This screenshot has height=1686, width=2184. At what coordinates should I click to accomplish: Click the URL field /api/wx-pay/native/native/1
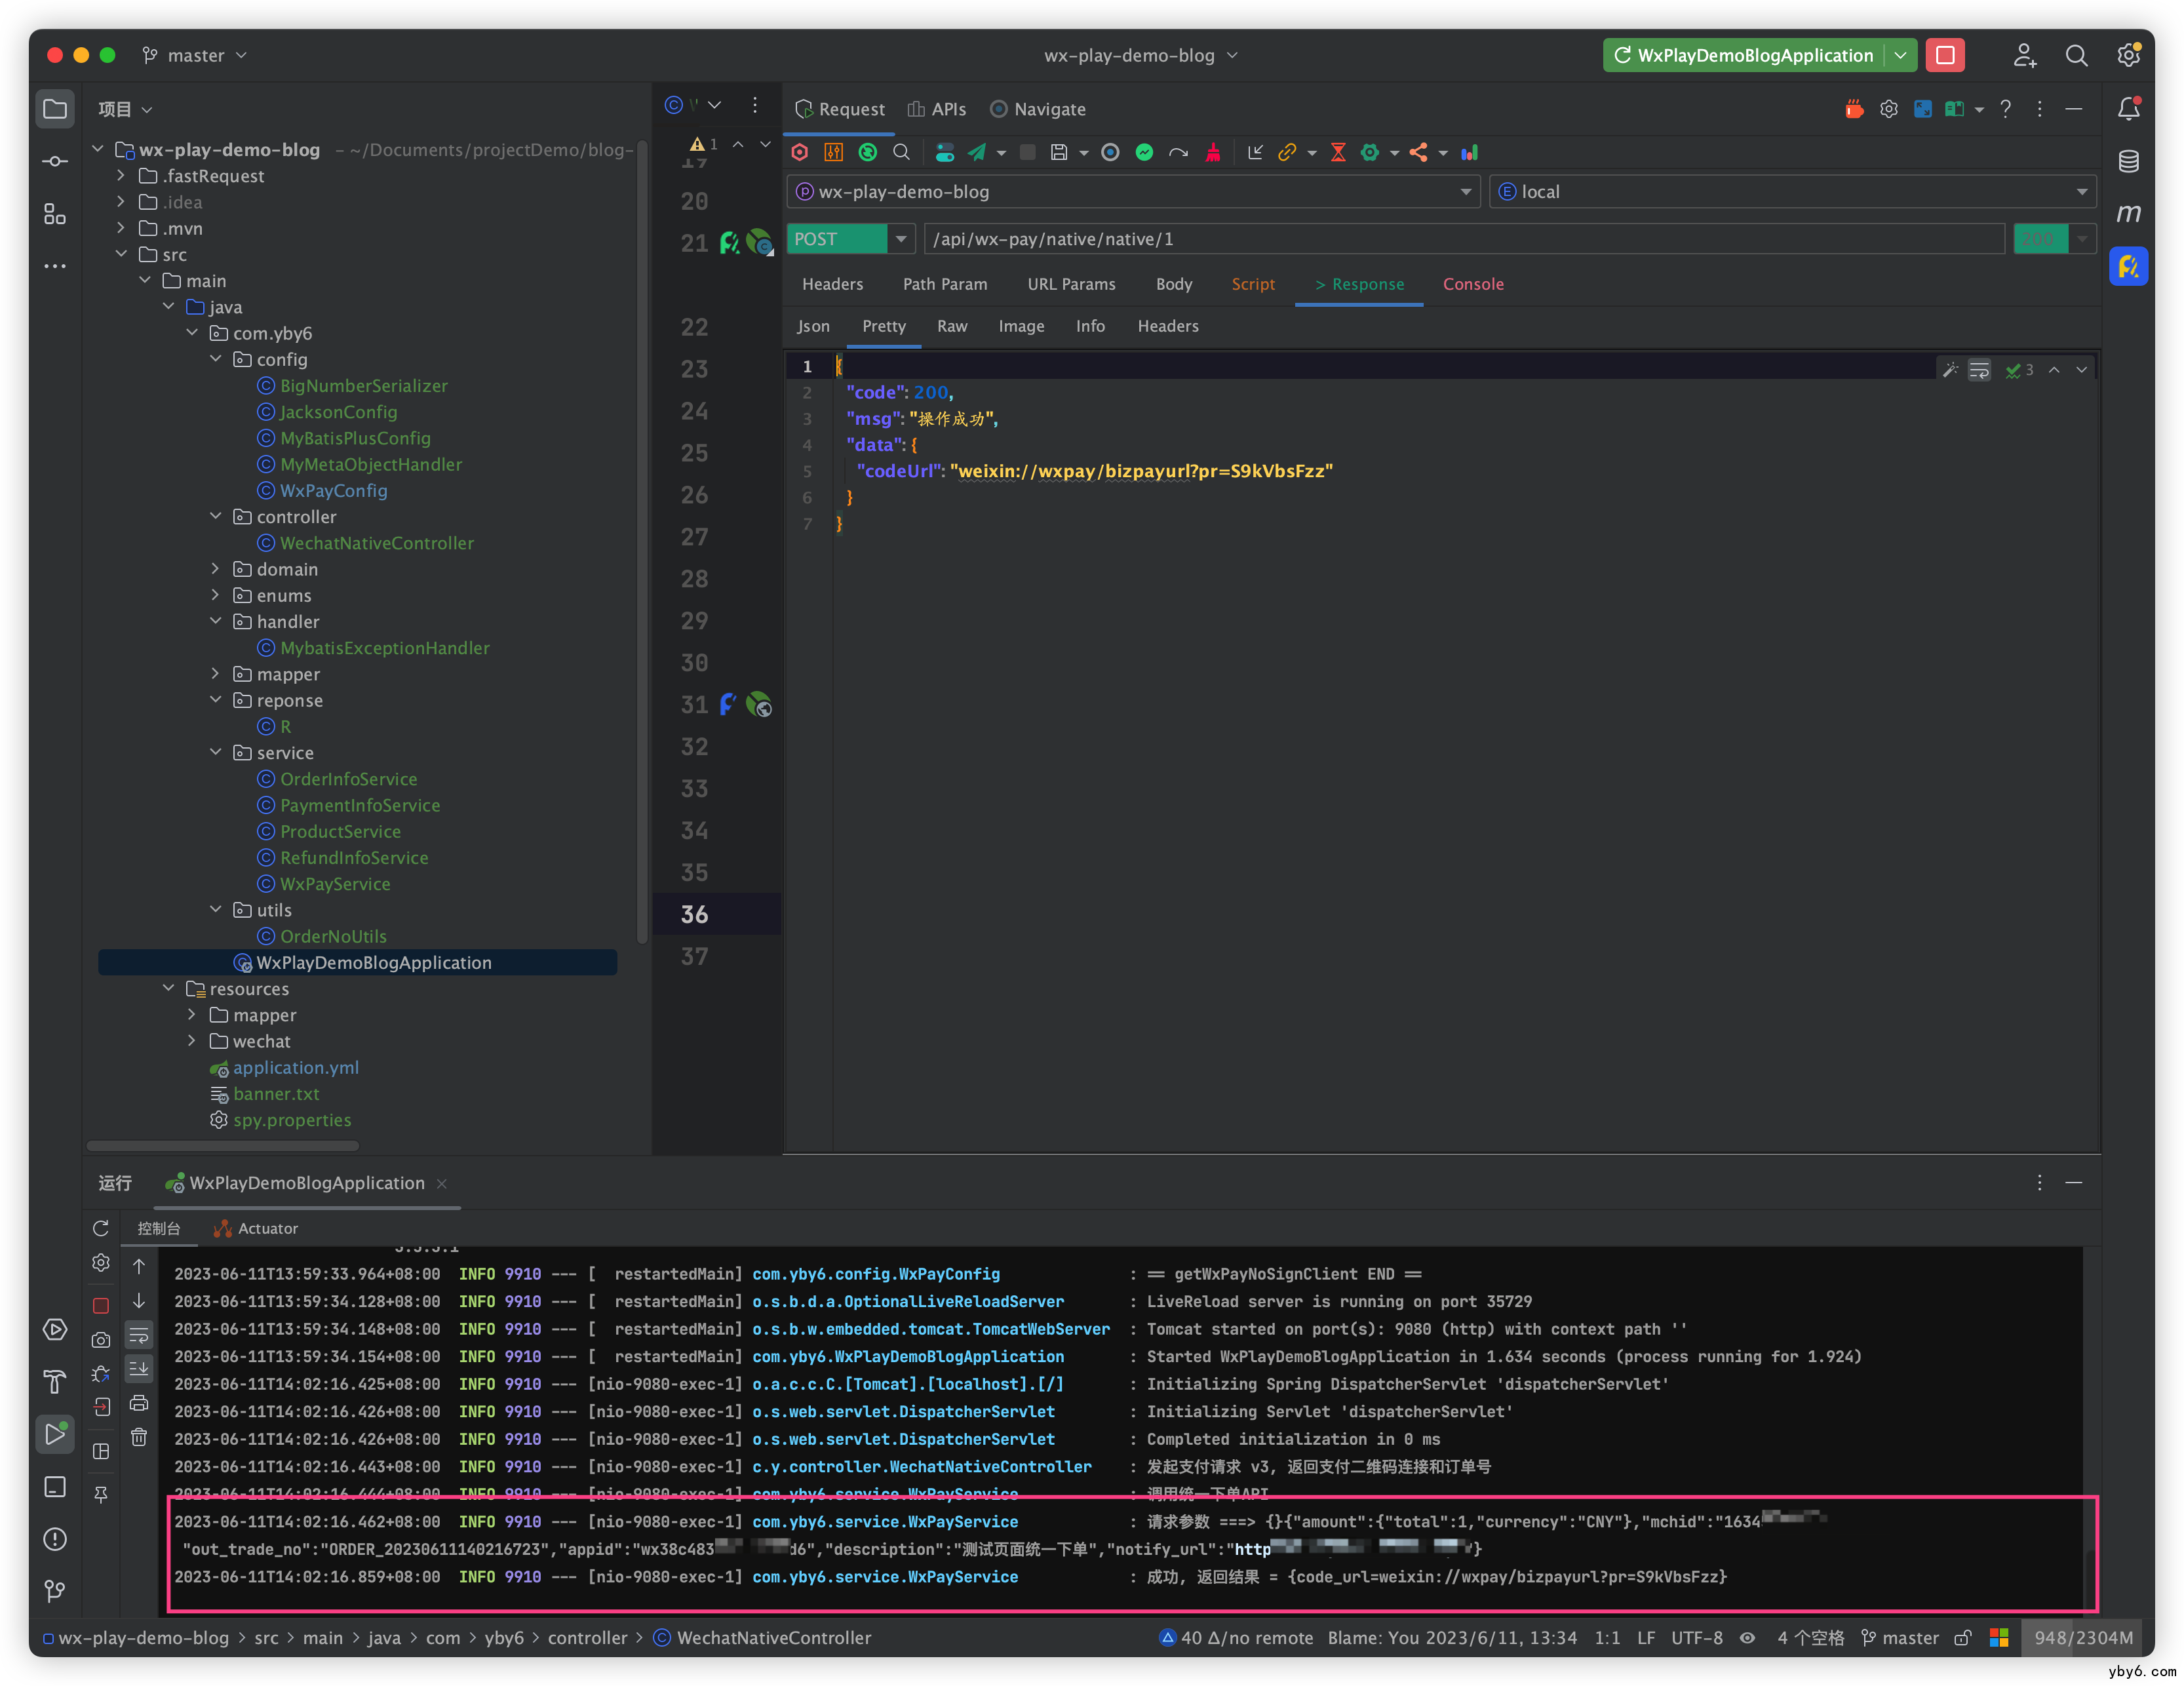click(x=1465, y=239)
